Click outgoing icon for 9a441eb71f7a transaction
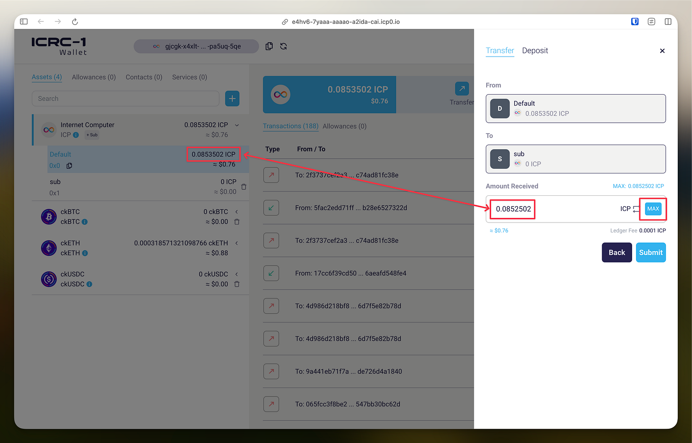This screenshot has width=692, height=443. point(271,371)
